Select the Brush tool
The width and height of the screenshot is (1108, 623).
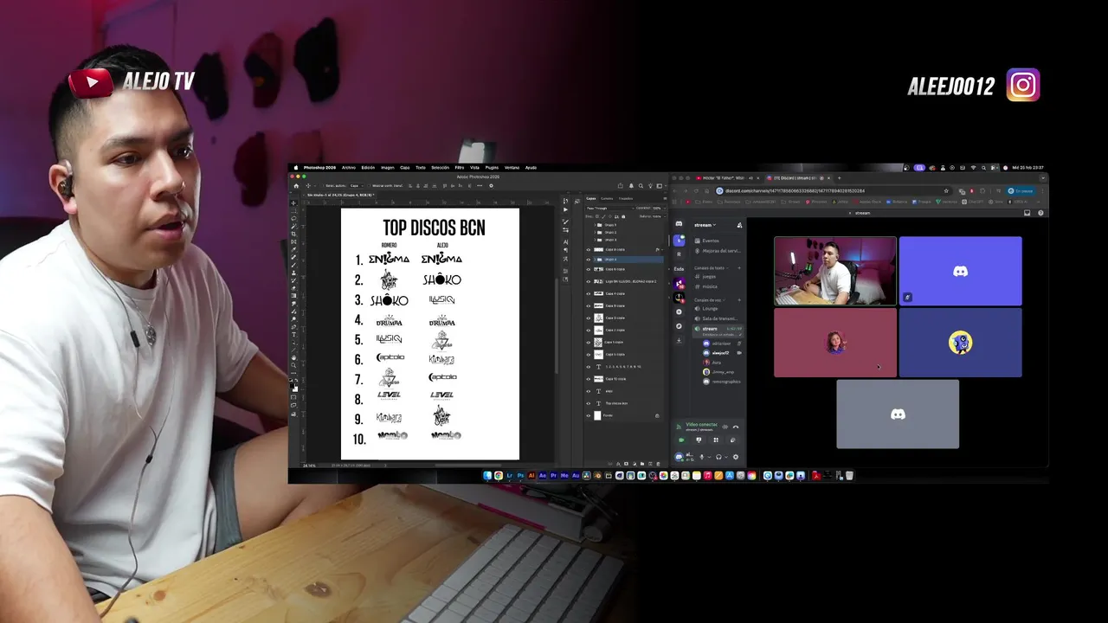click(293, 265)
